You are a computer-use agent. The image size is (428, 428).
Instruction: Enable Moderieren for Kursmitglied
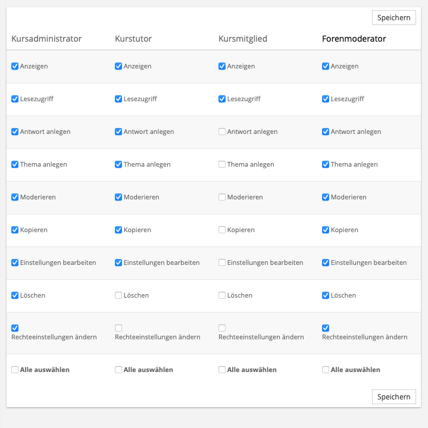pyautogui.click(x=222, y=197)
